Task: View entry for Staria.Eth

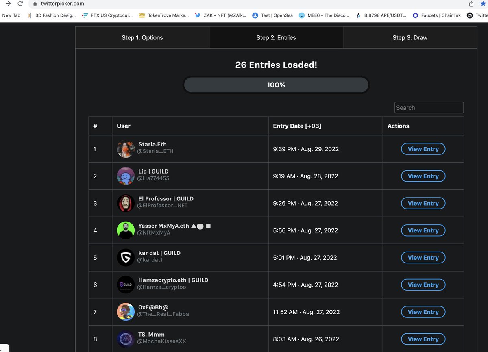Action: click(x=423, y=149)
